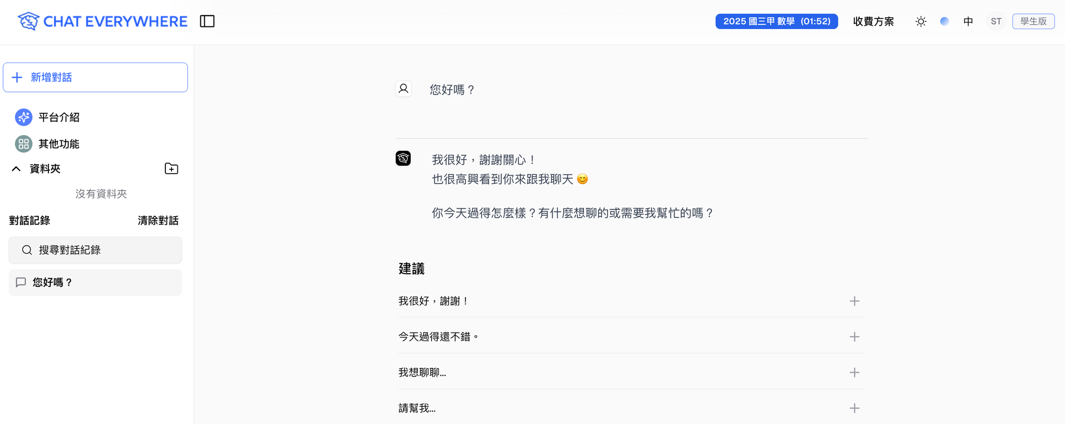Click the user message 您好嗎？ in chat
The width and height of the screenshot is (1065, 424).
pos(452,90)
